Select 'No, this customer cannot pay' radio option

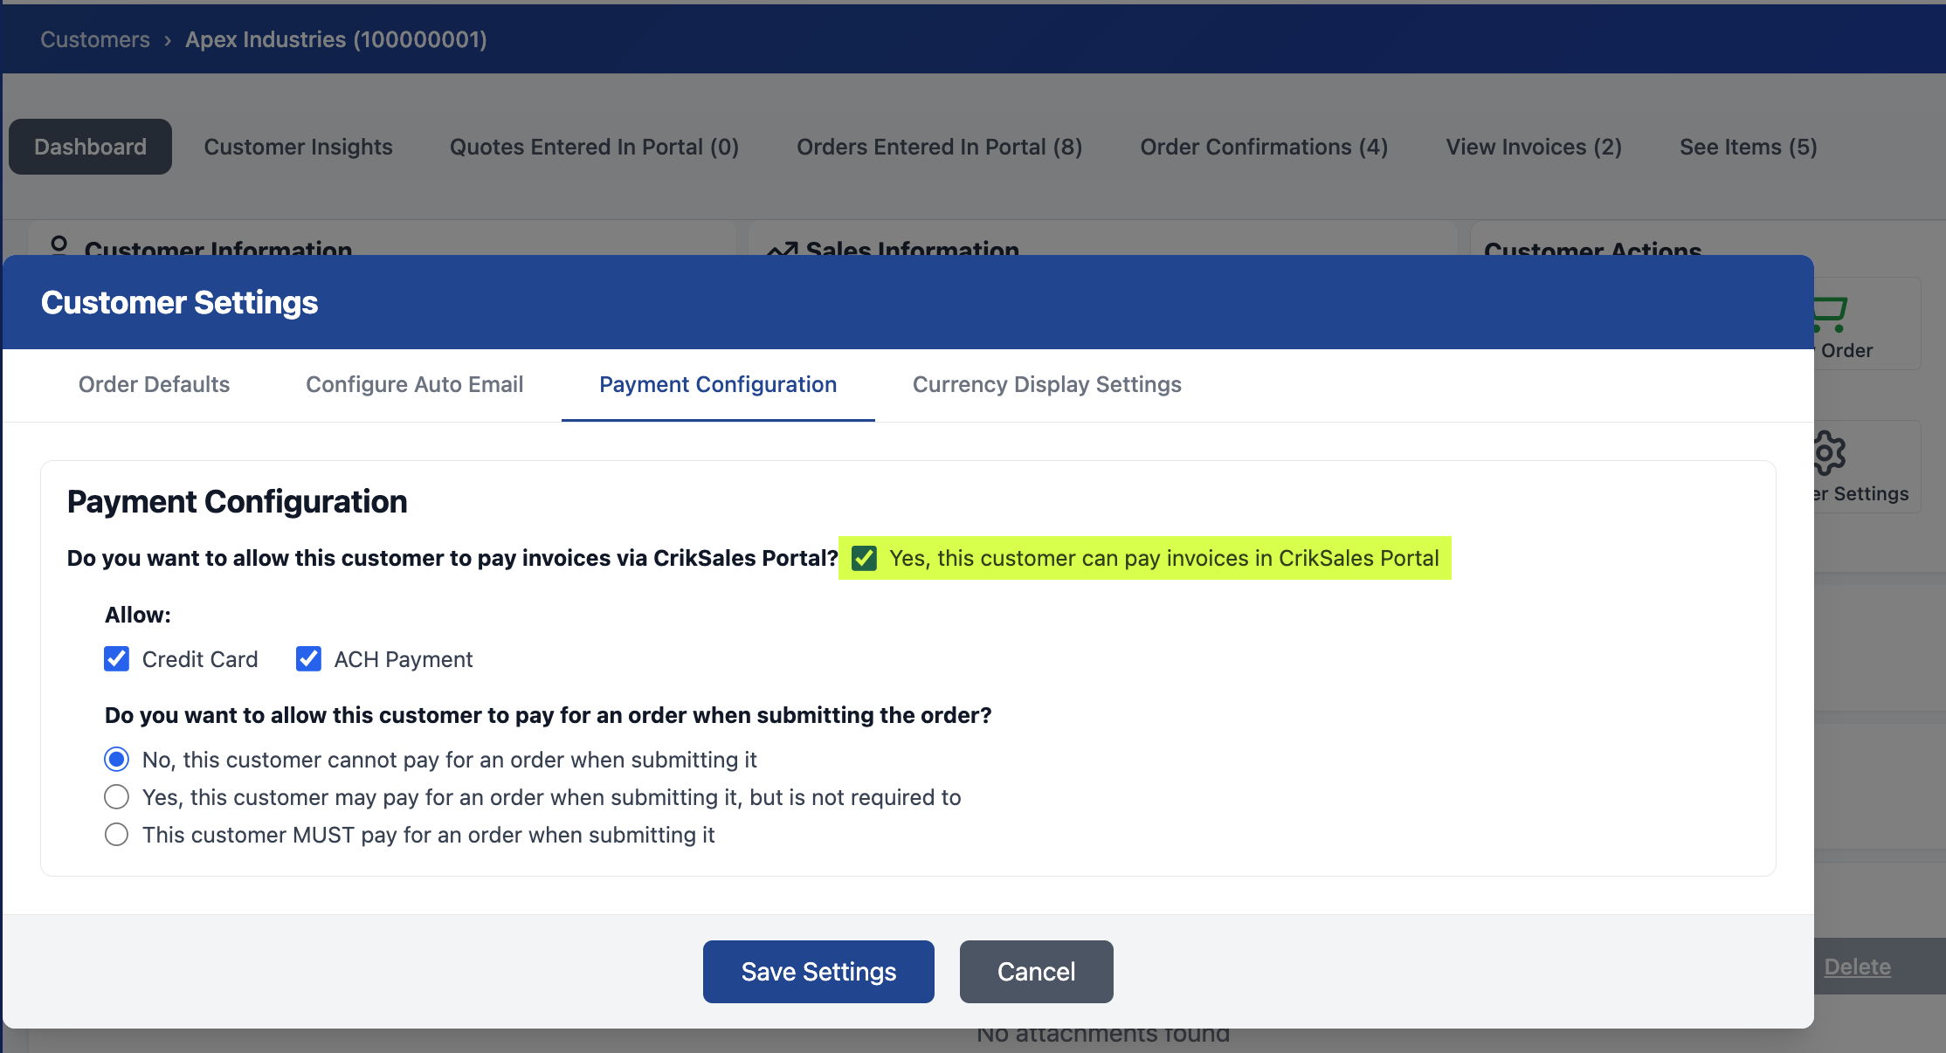pos(116,760)
